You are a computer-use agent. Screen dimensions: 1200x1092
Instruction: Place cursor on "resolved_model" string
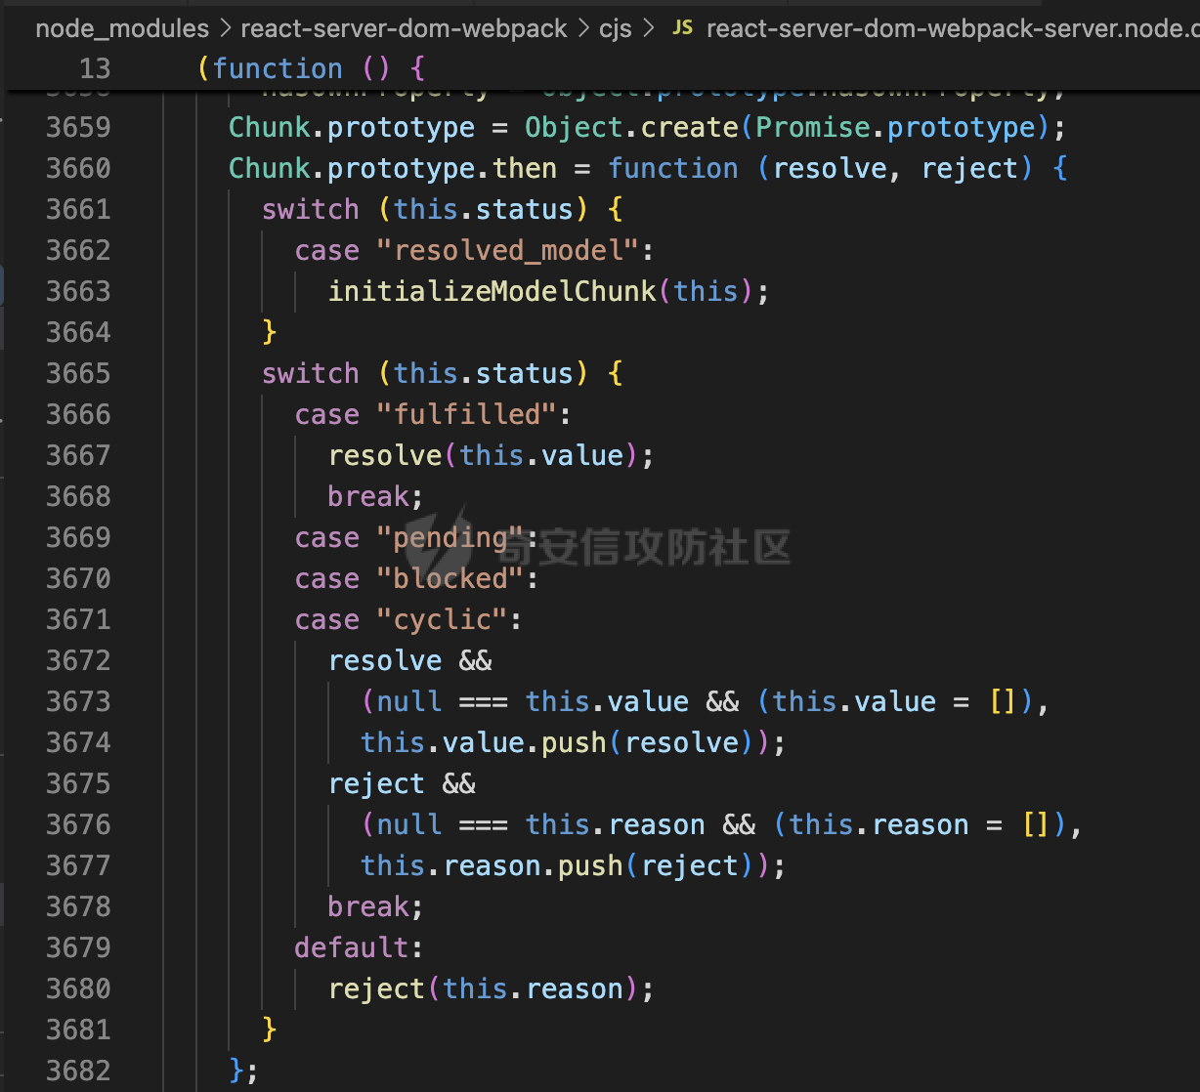[507, 251]
